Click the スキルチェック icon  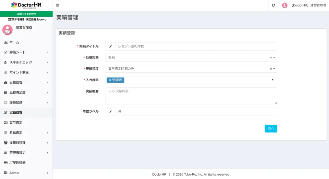5,62
